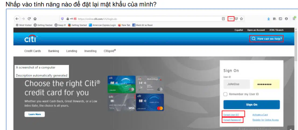Screen dimensions: 298x130
Task: Click the padlock site security icon
Action: [68, 19]
